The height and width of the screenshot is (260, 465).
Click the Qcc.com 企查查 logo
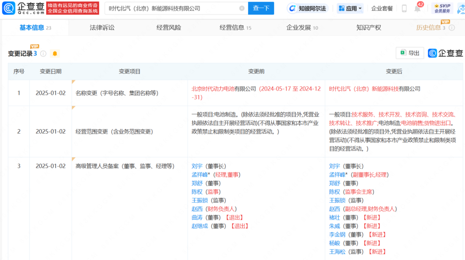pos(23,8)
